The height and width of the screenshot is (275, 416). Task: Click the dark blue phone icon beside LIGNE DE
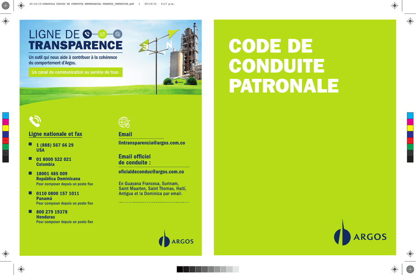87,34
